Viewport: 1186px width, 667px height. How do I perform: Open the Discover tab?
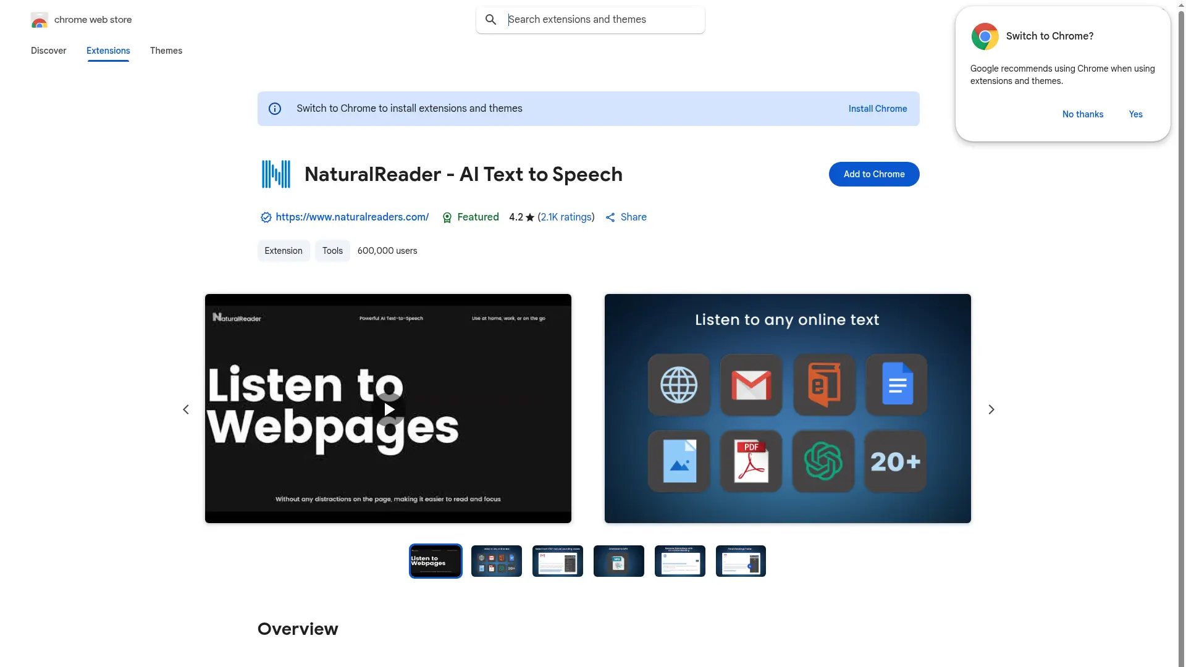coord(48,51)
